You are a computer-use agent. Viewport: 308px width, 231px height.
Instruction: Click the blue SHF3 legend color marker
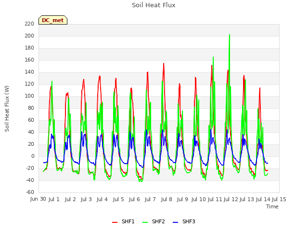tap(175, 222)
